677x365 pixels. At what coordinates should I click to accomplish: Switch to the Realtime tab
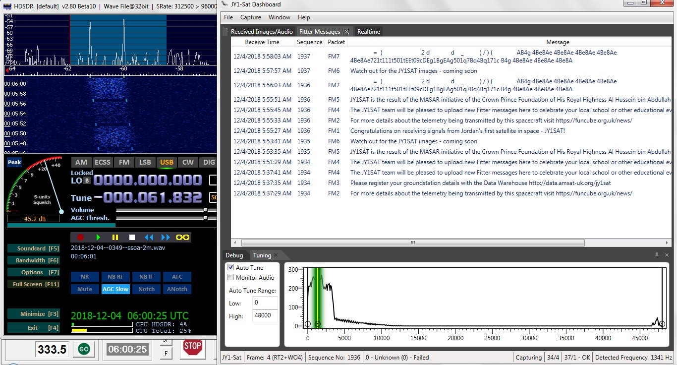[369, 32]
